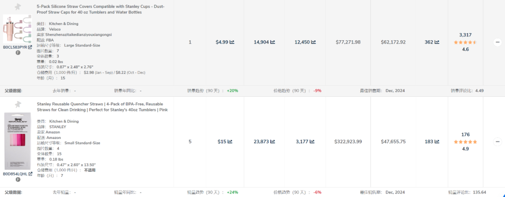This screenshot has width=505, height=197.
Task: Click the 135.64 sales-to-review ratio
Action: pos(479,192)
